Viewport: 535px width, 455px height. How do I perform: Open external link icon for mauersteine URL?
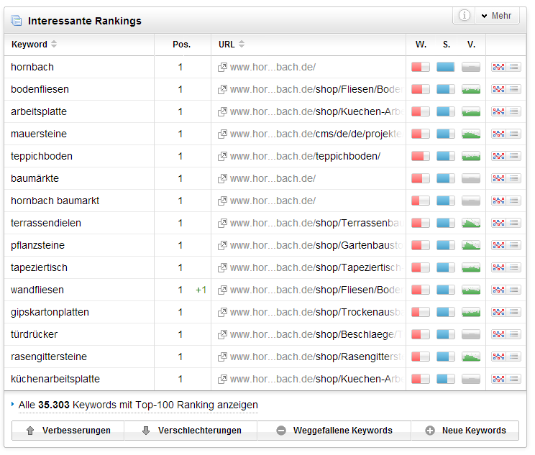[222, 134]
